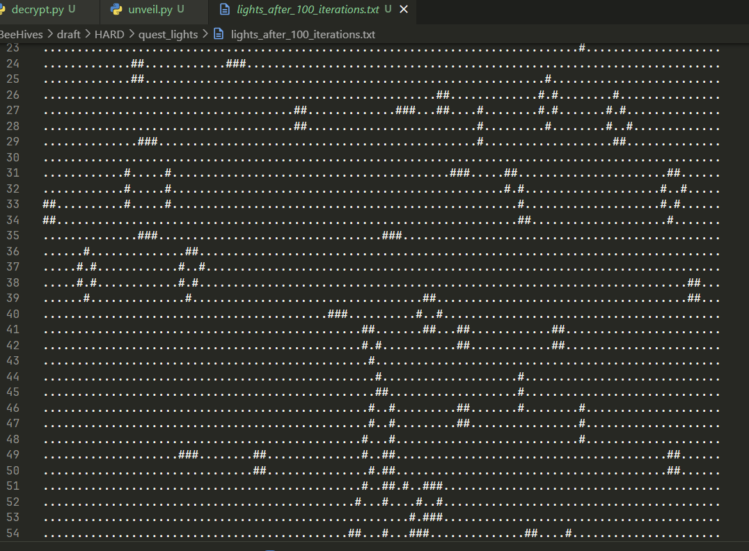749x551 pixels.
Task: Click line number 54 in the gutter
Action: click(13, 533)
